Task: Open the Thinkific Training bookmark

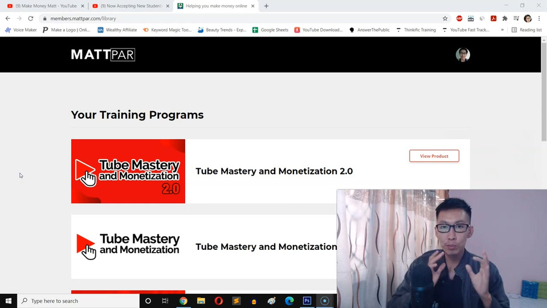Action: click(x=416, y=30)
